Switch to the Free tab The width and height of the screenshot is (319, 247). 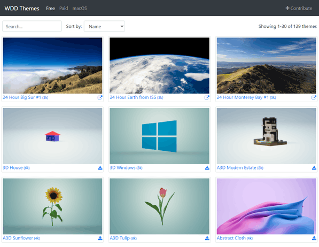coord(50,9)
